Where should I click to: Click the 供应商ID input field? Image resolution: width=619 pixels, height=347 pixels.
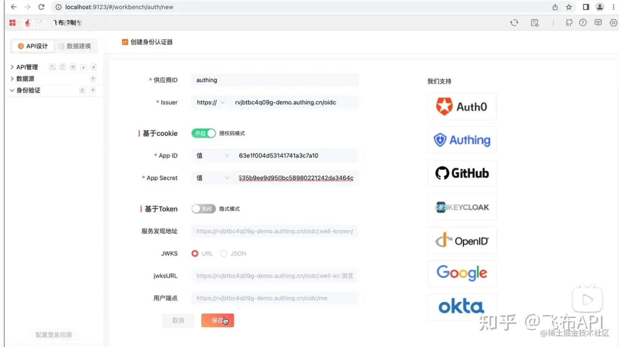click(275, 80)
